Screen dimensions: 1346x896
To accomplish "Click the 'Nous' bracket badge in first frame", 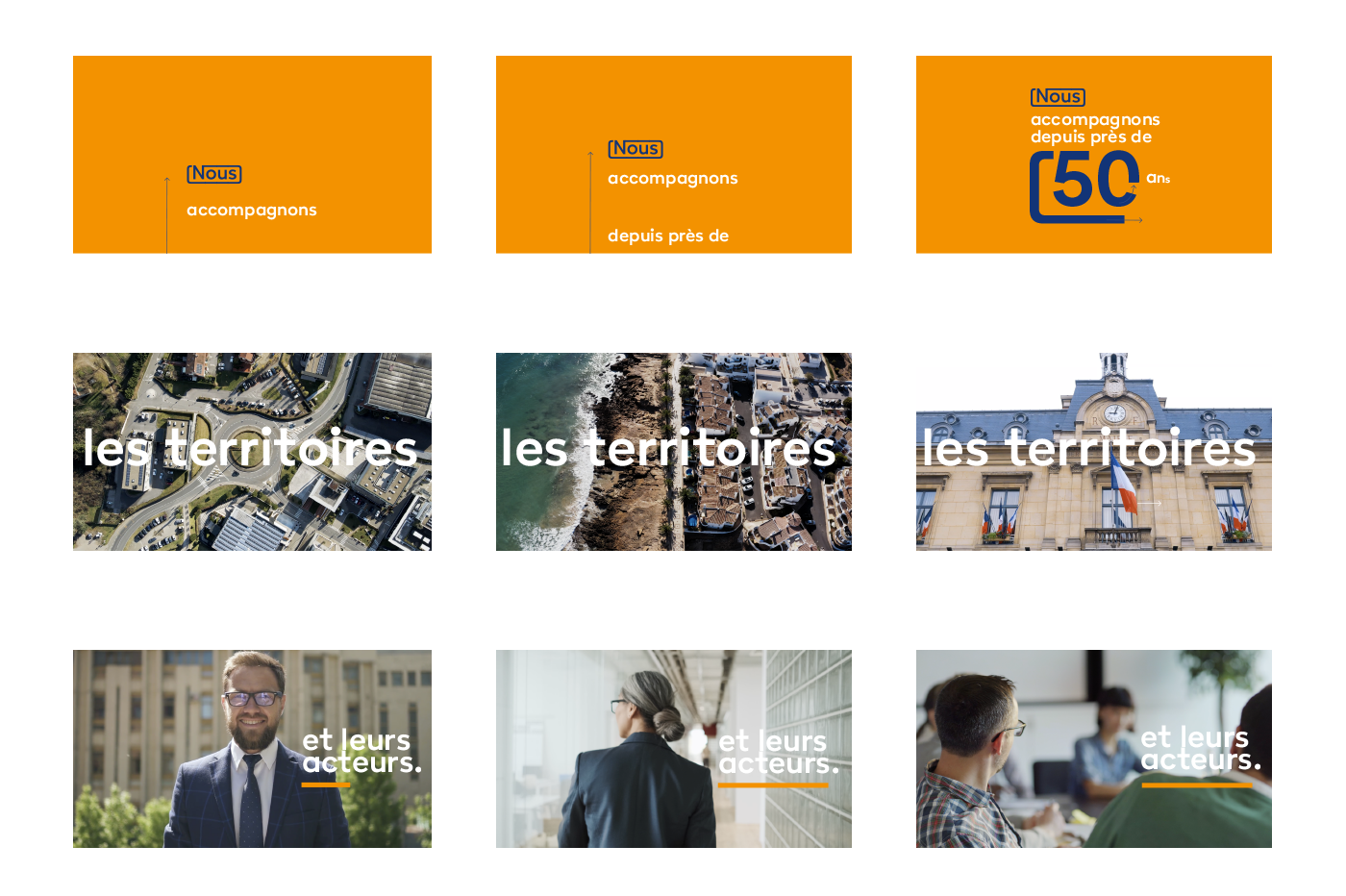I will pos(214,174).
